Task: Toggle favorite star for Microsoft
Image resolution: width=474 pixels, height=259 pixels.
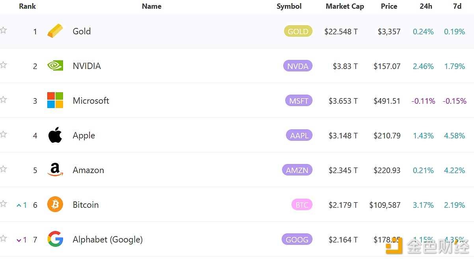Action: pyautogui.click(x=4, y=100)
